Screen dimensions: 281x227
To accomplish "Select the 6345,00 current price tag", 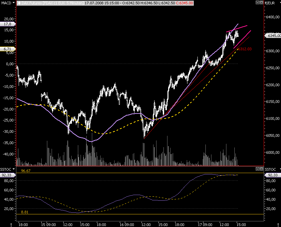I will point(273,36).
